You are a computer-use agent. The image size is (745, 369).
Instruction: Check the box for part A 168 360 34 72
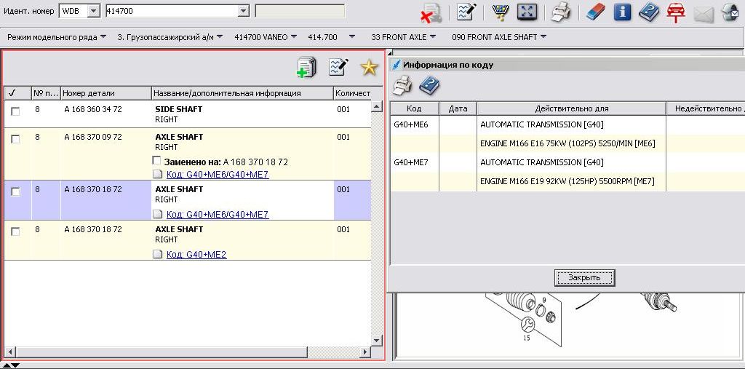(x=15, y=111)
